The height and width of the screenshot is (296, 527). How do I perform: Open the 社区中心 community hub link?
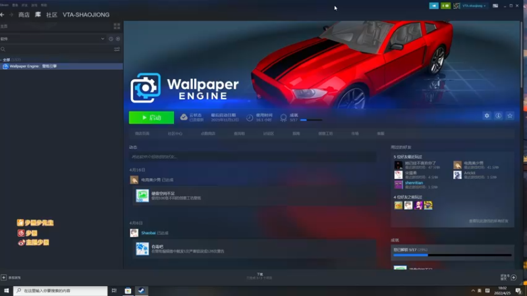pos(175,134)
